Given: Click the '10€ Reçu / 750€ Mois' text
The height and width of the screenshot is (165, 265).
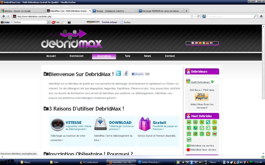Looking at the screenshot, I should (x=202, y=90).
